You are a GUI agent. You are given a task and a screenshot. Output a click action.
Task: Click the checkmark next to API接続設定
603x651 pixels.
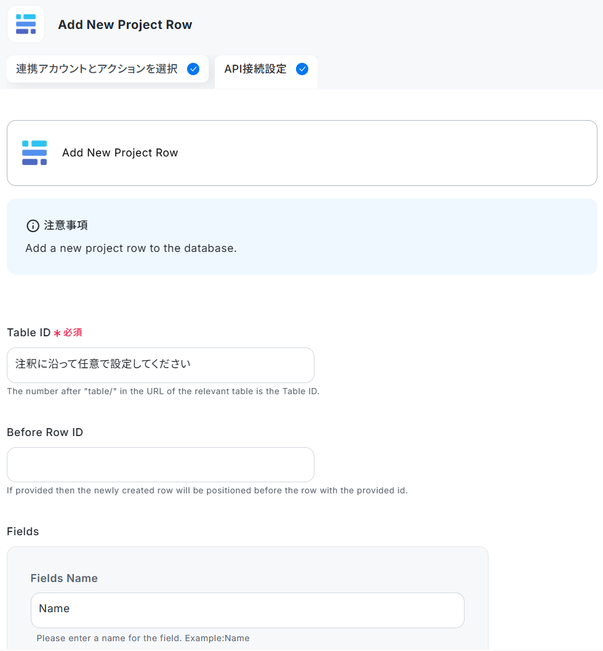(302, 69)
